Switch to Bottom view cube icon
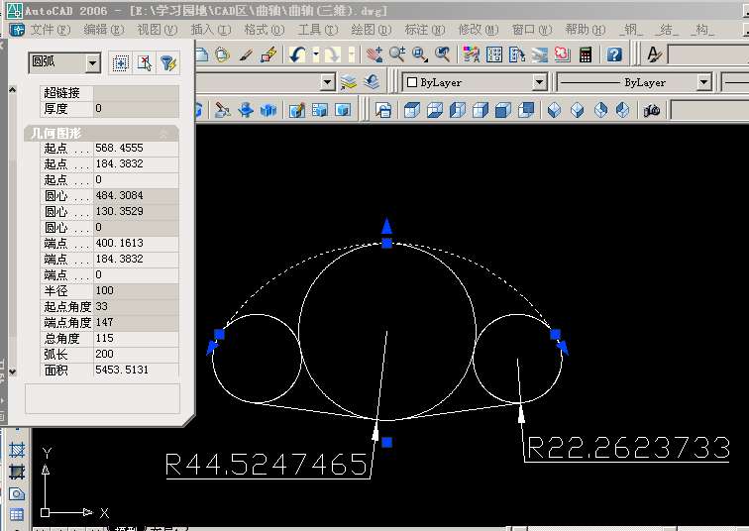The width and height of the screenshot is (749, 531). pyautogui.click(x=435, y=110)
